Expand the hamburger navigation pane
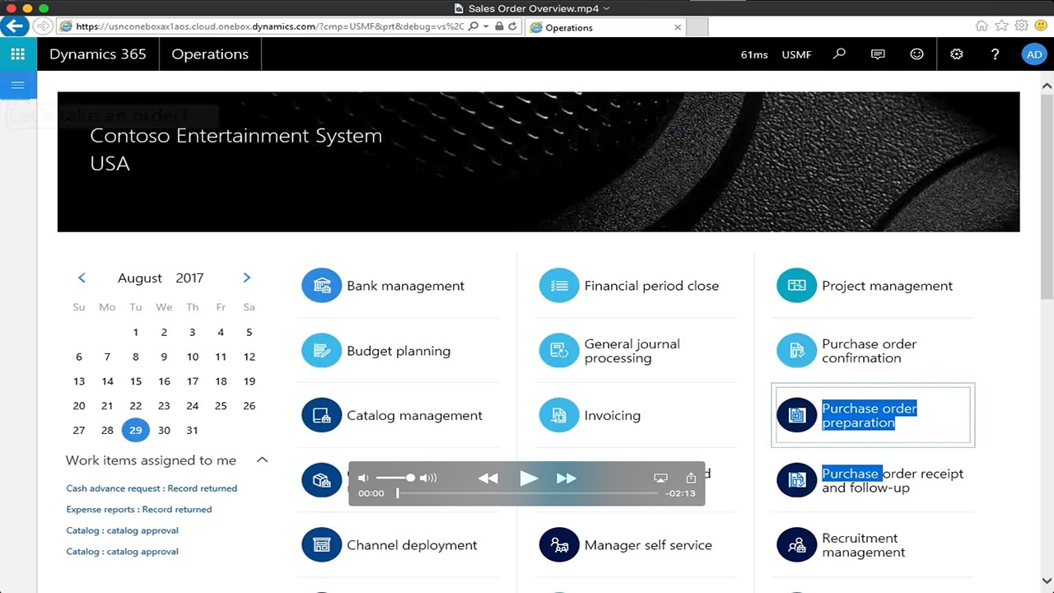The height and width of the screenshot is (593, 1054). click(18, 86)
